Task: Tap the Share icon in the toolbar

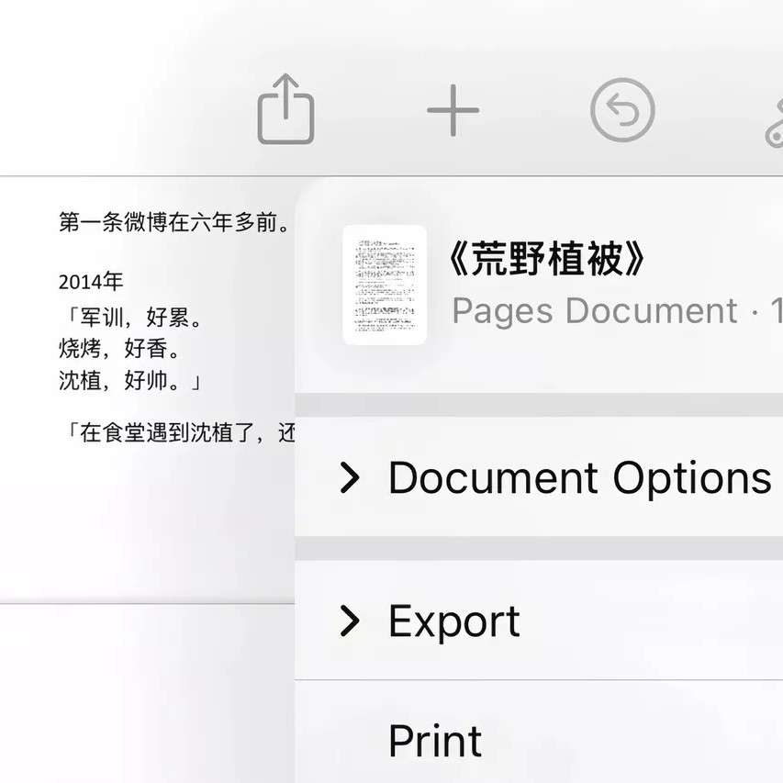Action: (x=285, y=110)
